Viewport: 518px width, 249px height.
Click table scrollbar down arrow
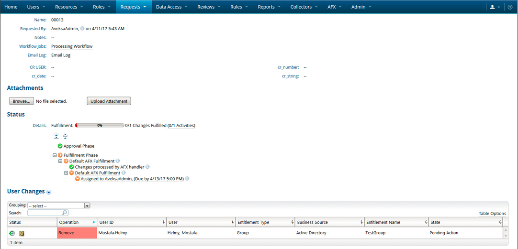click(x=505, y=236)
